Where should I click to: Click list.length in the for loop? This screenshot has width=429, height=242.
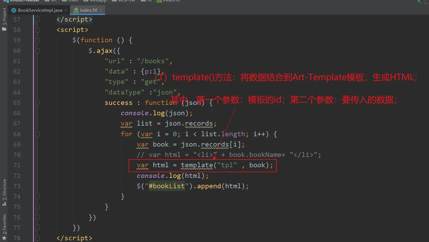click(223, 134)
